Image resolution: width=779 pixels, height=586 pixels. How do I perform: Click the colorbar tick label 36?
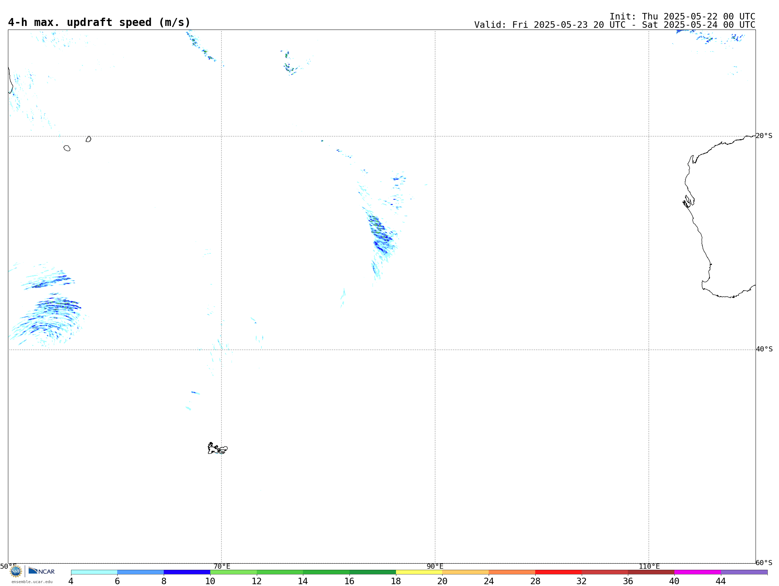628,581
